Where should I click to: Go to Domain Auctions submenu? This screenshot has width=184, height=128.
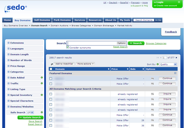pyautogui.click(x=59, y=25)
